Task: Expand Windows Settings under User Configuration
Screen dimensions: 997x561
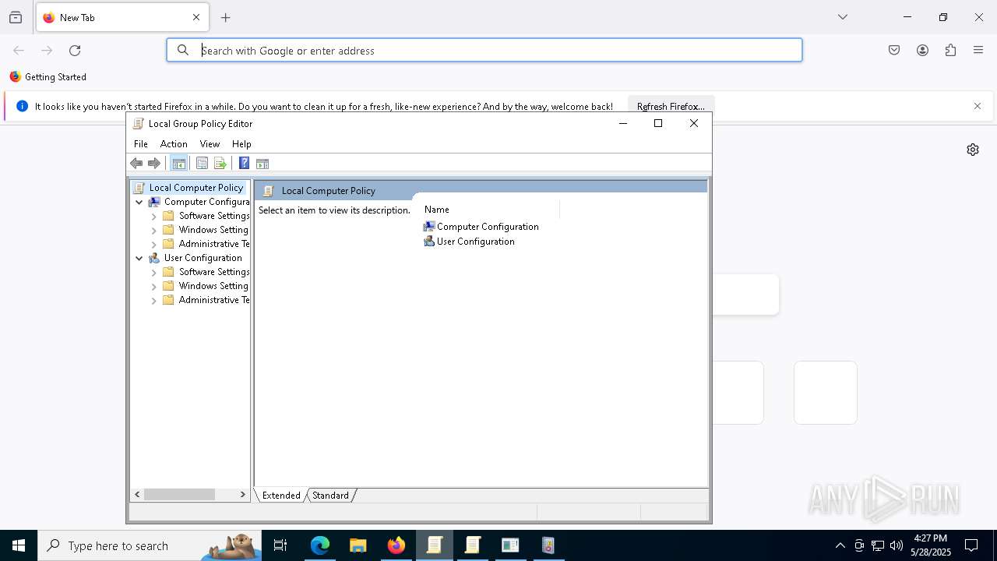Action: pos(154,286)
